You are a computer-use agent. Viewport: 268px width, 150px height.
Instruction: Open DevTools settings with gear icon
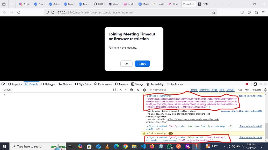pyautogui.click(x=265, y=90)
